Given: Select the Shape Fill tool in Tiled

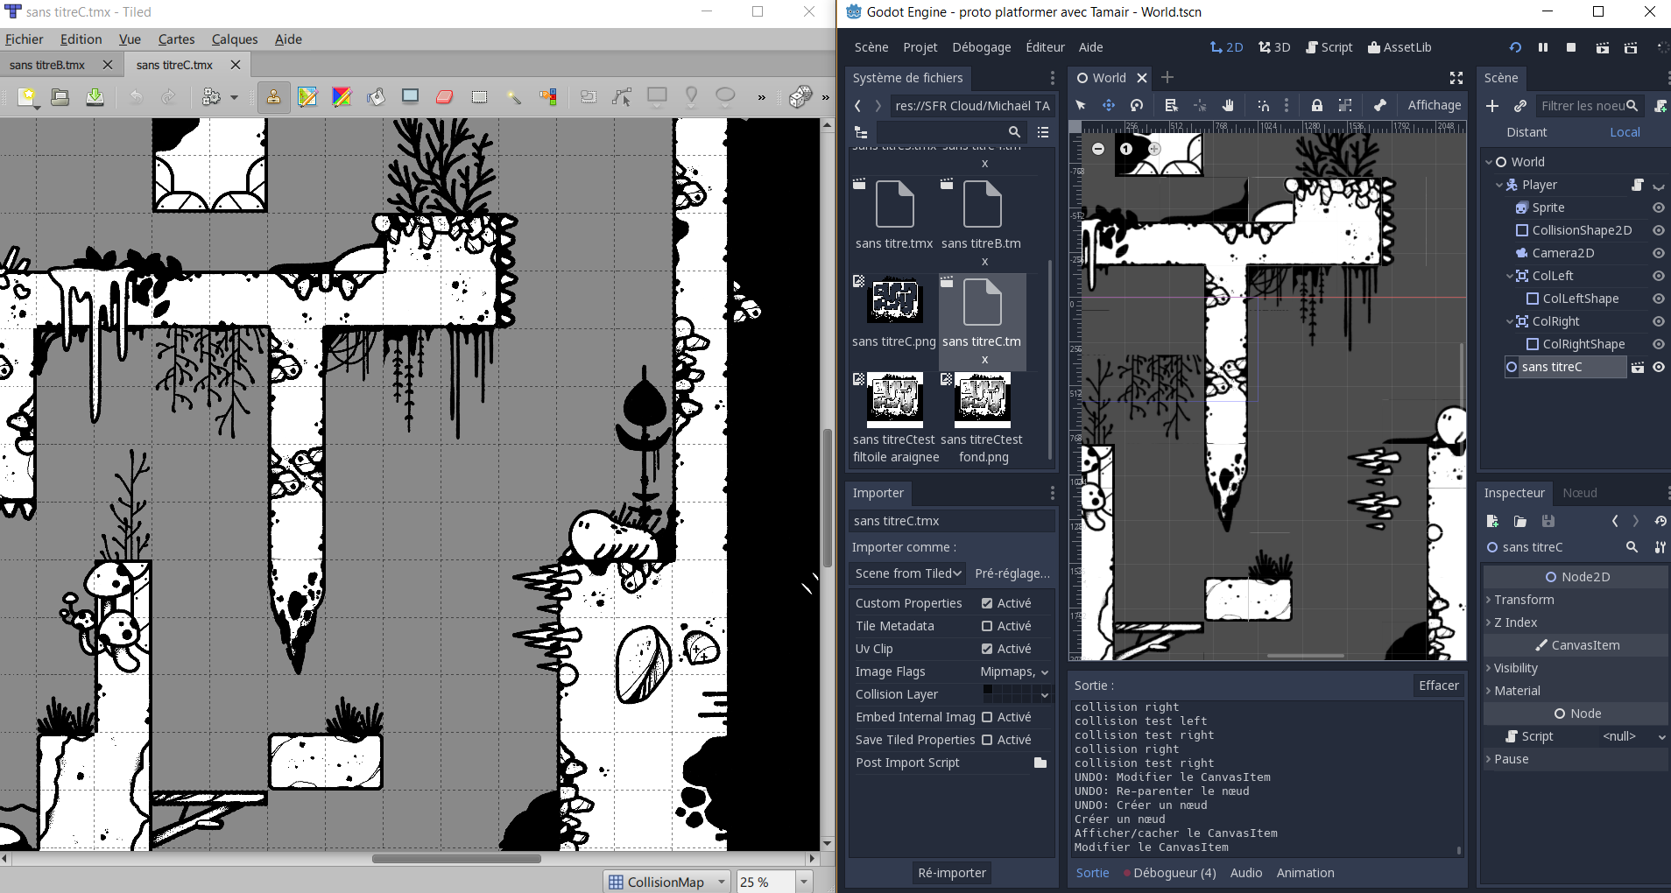Looking at the screenshot, I should (410, 97).
